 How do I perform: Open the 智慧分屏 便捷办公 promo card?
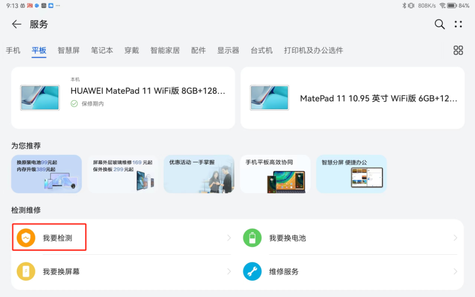pos(352,174)
